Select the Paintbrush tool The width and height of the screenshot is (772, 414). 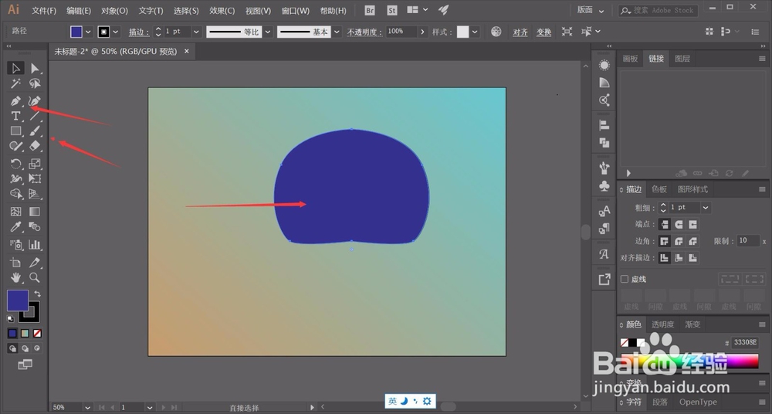(x=35, y=131)
